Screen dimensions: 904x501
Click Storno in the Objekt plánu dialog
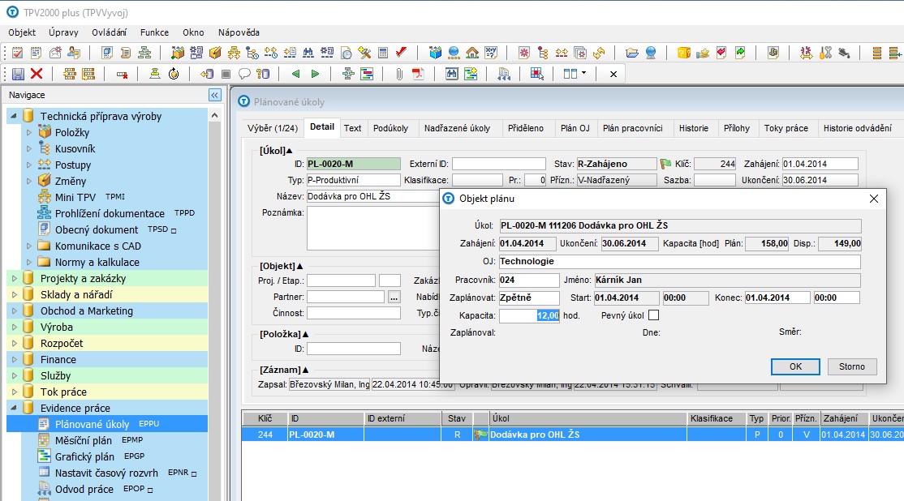(x=852, y=366)
